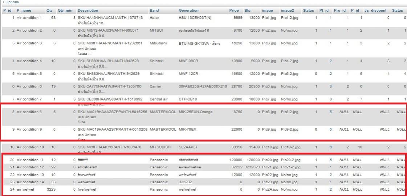Click the 'MIK-25EXN-Orange' generation cell
This screenshot has height=196, width=407.
click(195, 112)
